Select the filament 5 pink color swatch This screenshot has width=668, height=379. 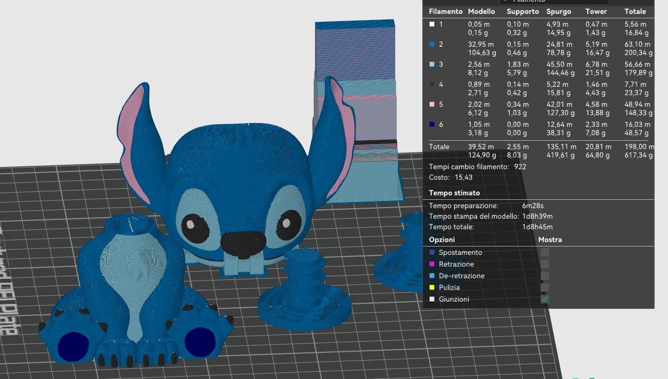pos(431,104)
